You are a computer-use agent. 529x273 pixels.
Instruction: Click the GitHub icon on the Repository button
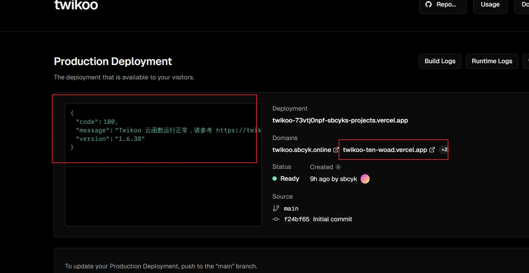pyautogui.click(x=428, y=4)
